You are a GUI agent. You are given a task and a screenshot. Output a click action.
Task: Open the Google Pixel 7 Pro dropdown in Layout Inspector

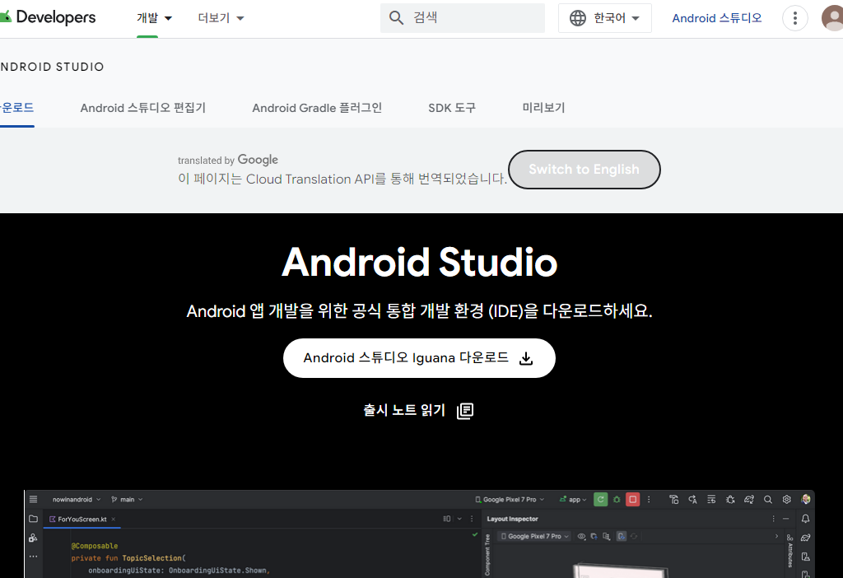click(x=535, y=536)
